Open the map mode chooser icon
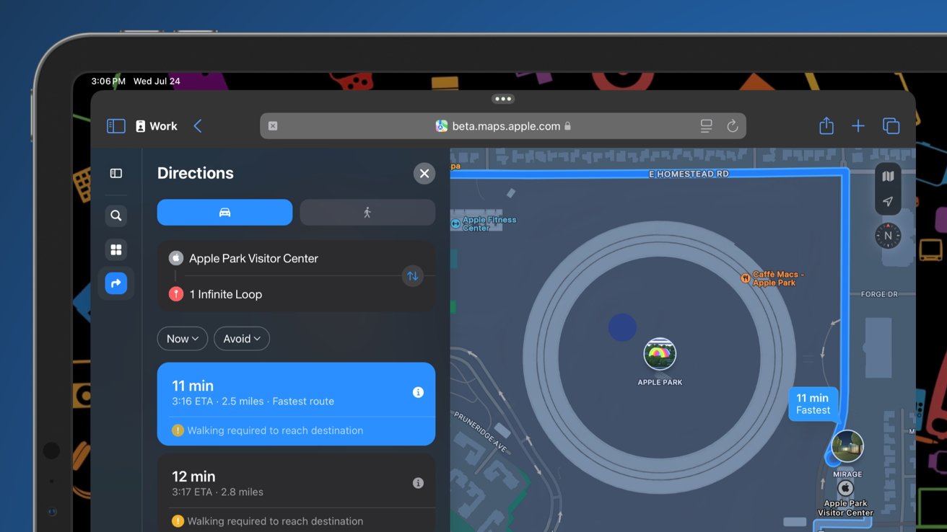Image resolution: width=947 pixels, height=532 pixels. pos(888,177)
